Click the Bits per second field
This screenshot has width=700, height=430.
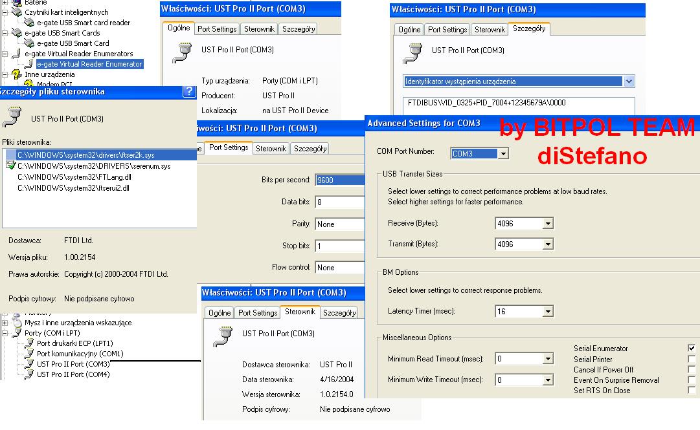tap(340, 180)
